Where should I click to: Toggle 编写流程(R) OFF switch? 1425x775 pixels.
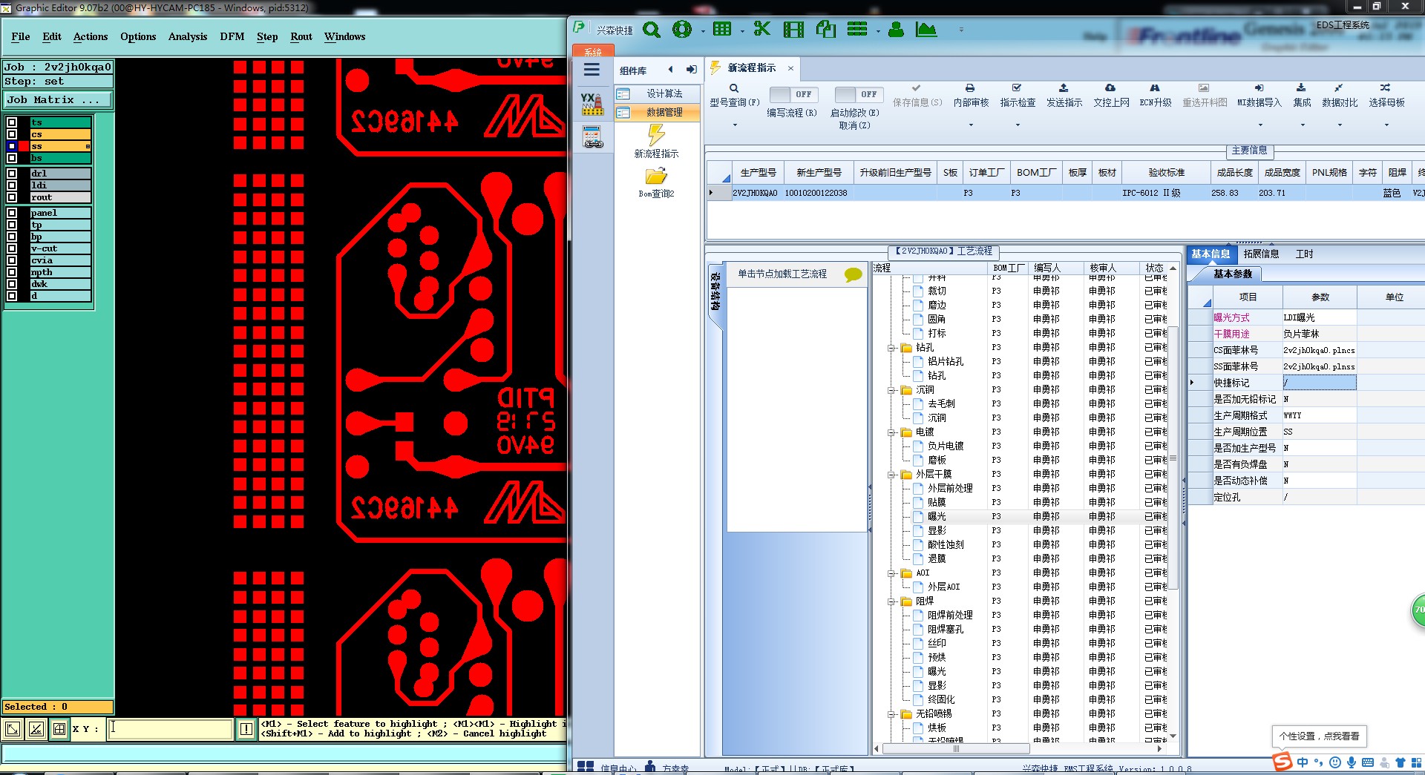793,94
